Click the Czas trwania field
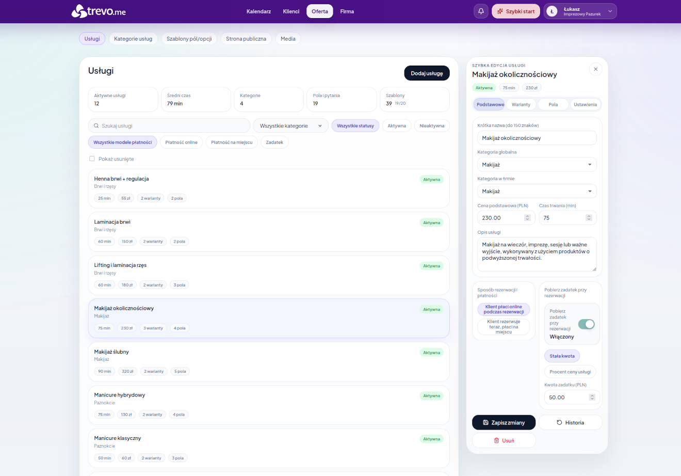The image size is (681, 476). pos(567,218)
